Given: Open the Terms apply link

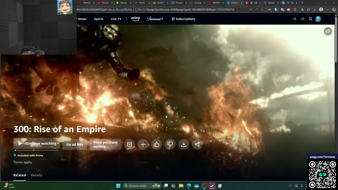Looking at the screenshot, I should click(23, 162).
